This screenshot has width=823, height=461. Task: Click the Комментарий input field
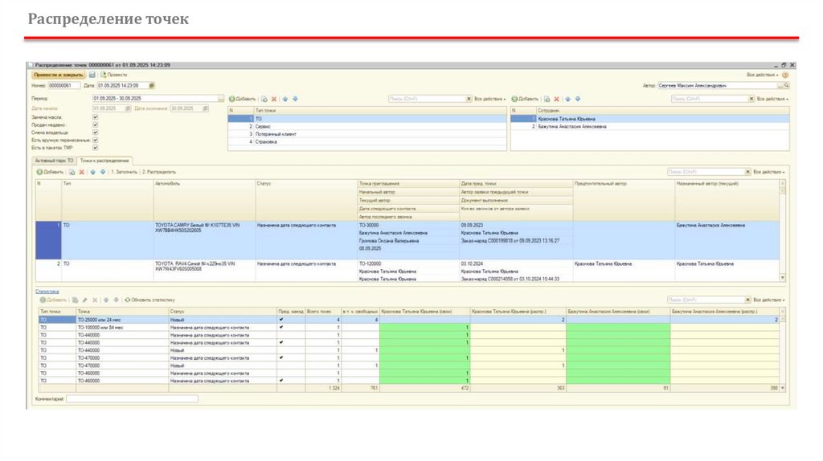tap(132, 398)
